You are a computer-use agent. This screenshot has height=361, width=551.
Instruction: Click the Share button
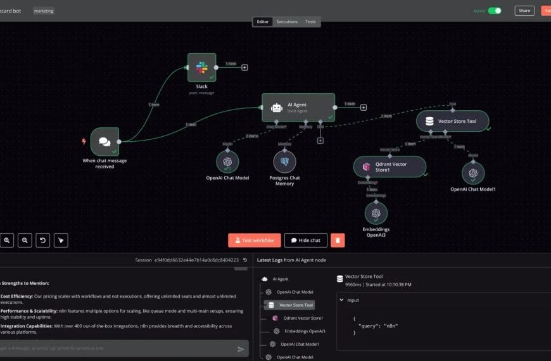[524, 11]
